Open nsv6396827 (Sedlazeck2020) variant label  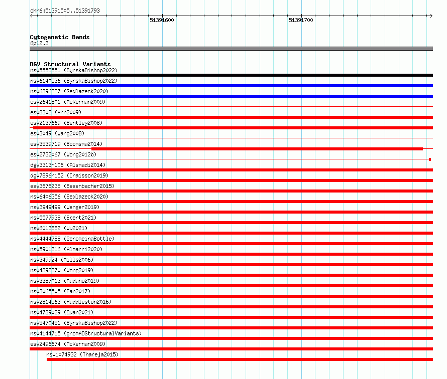[x=69, y=91]
